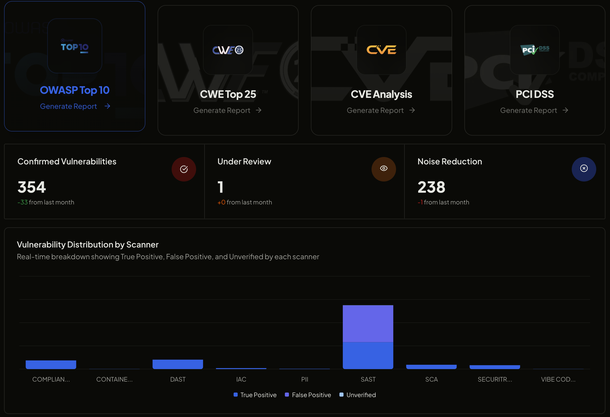Click the SAST bar in the chart

pyautogui.click(x=368, y=338)
